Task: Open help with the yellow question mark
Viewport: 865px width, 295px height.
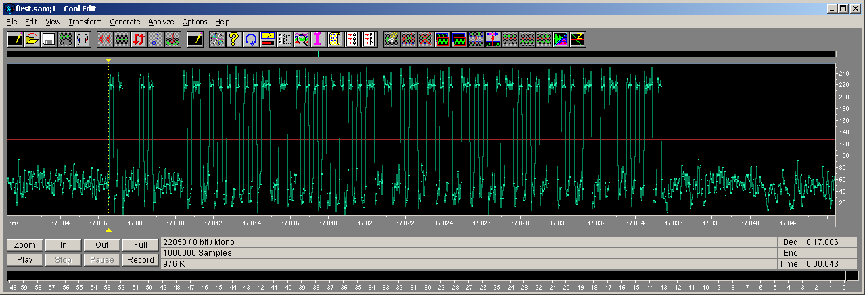Action: [234, 39]
